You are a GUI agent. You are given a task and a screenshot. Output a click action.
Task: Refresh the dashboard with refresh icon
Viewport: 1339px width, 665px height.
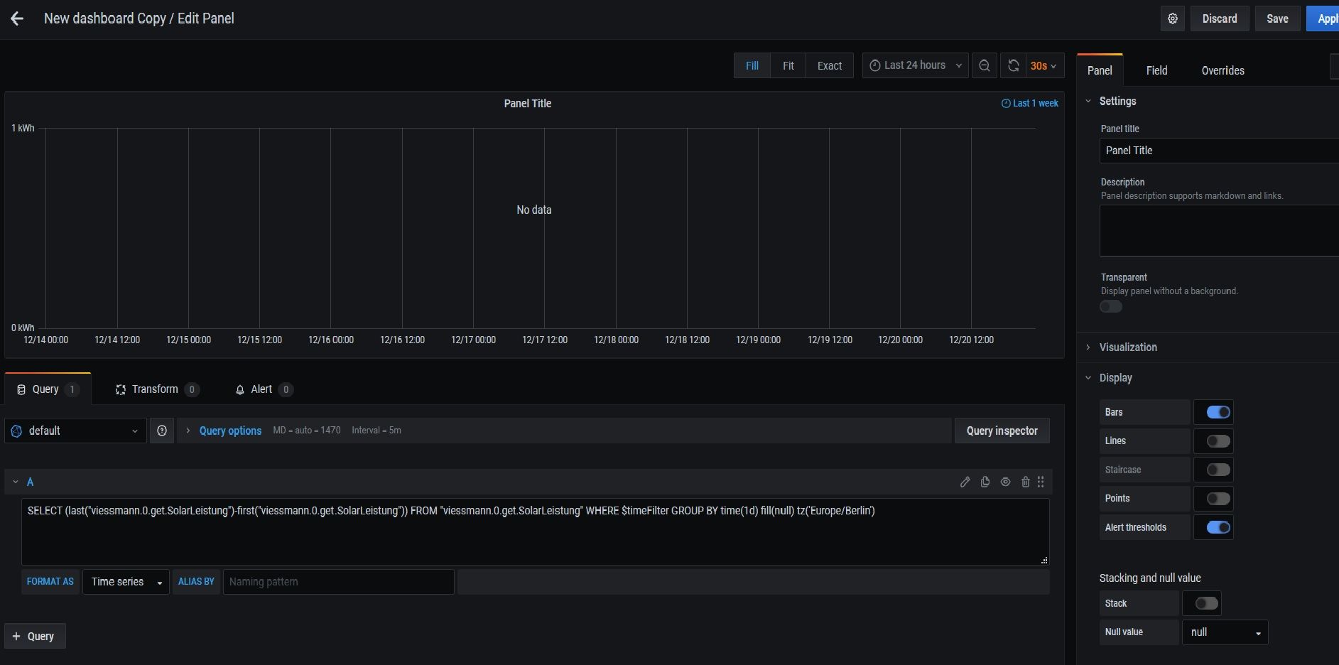[x=1014, y=65]
